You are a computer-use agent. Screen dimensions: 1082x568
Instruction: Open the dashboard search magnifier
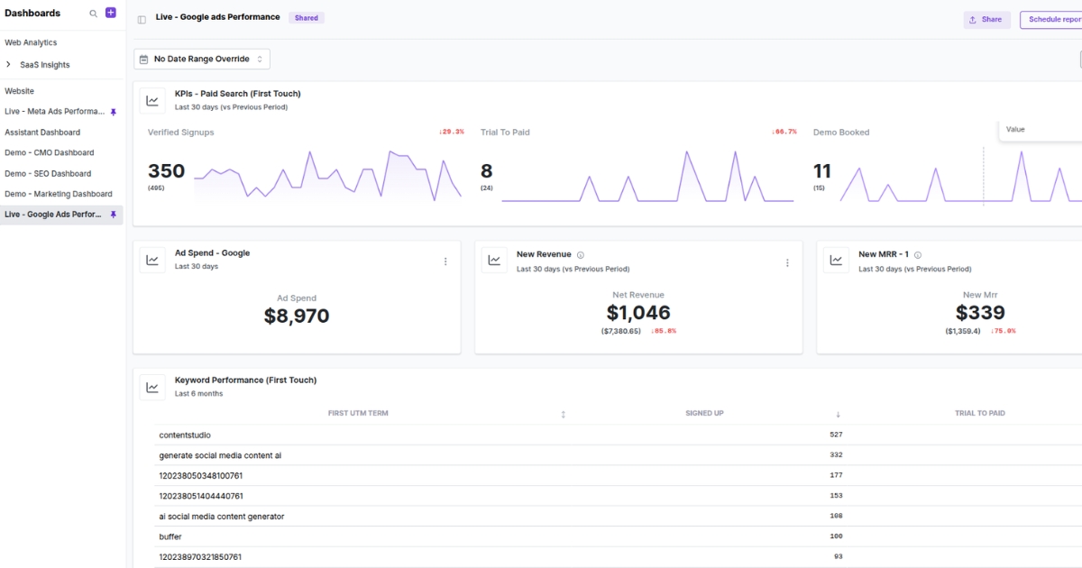coord(92,13)
